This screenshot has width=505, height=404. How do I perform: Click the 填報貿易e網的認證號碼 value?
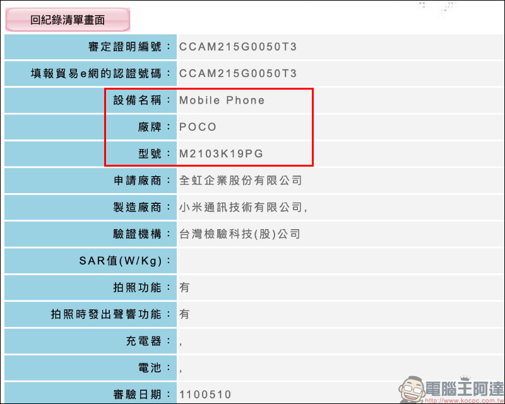[238, 73]
